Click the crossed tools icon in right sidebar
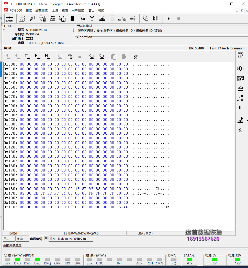The width and height of the screenshot is (248, 268). 240,131
